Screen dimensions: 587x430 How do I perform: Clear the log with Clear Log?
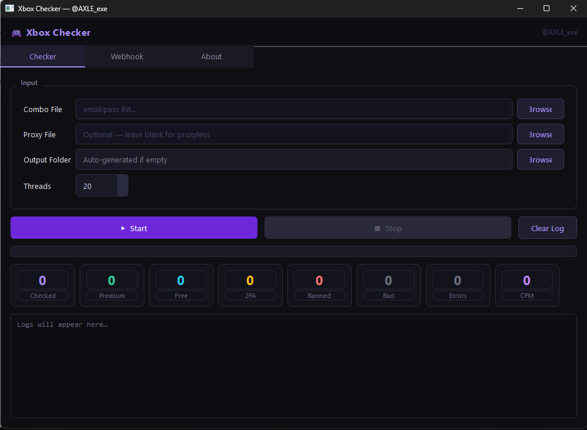coord(547,228)
